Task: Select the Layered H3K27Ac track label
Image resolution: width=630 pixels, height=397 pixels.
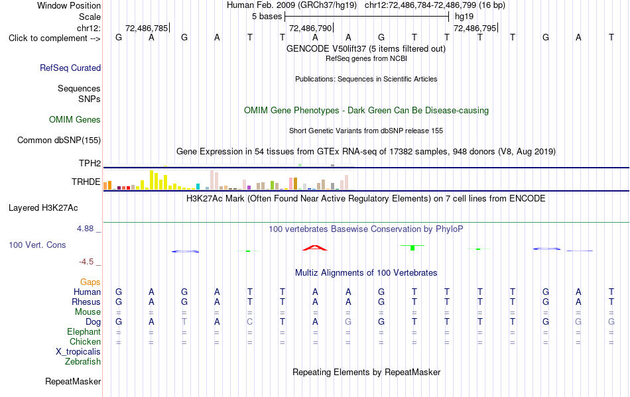Action: click(43, 208)
